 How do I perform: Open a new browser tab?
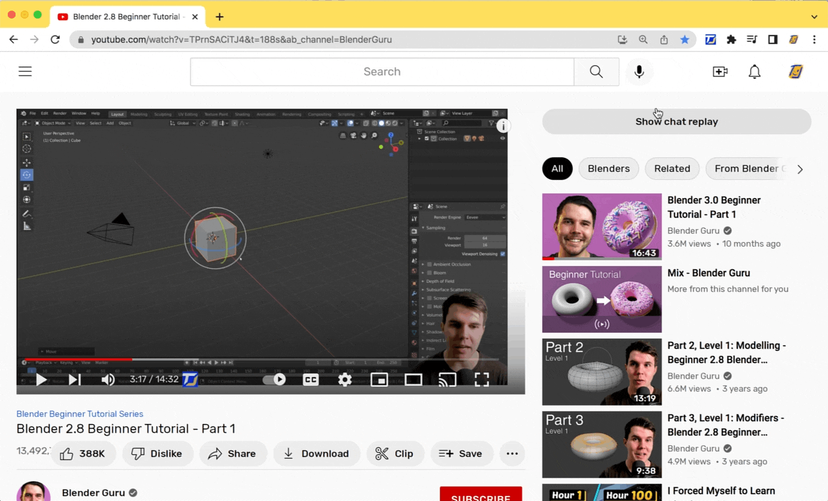click(220, 17)
